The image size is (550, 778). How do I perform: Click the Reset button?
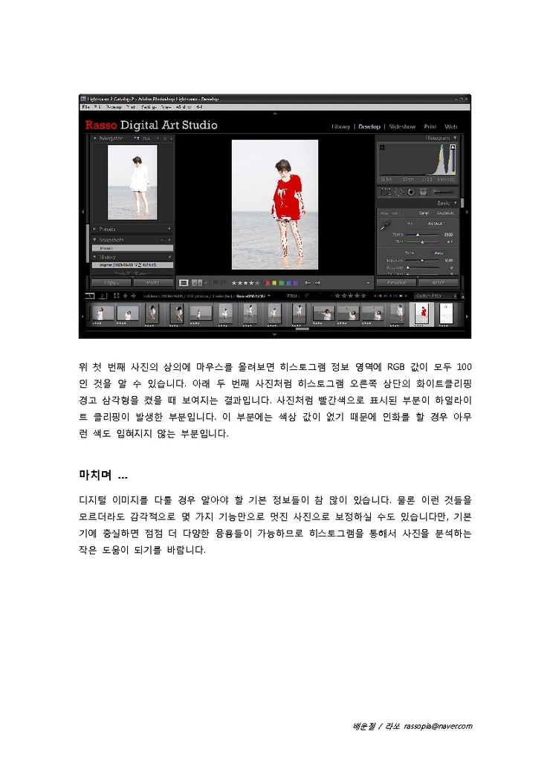(x=438, y=283)
